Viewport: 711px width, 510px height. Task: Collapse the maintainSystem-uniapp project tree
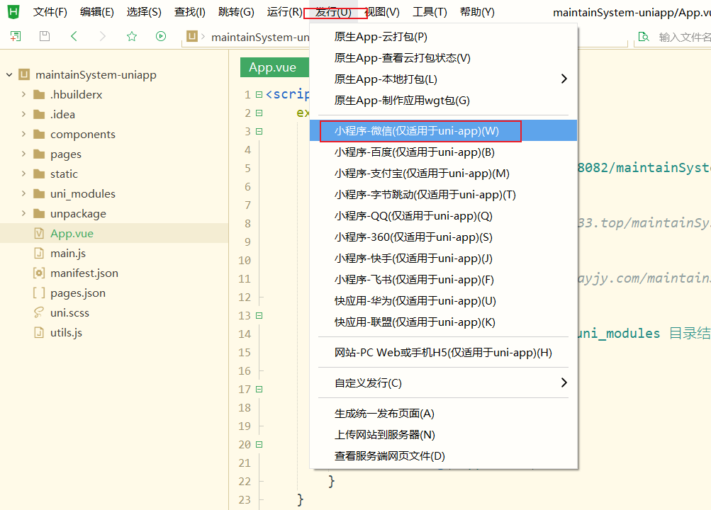(9, 74)
